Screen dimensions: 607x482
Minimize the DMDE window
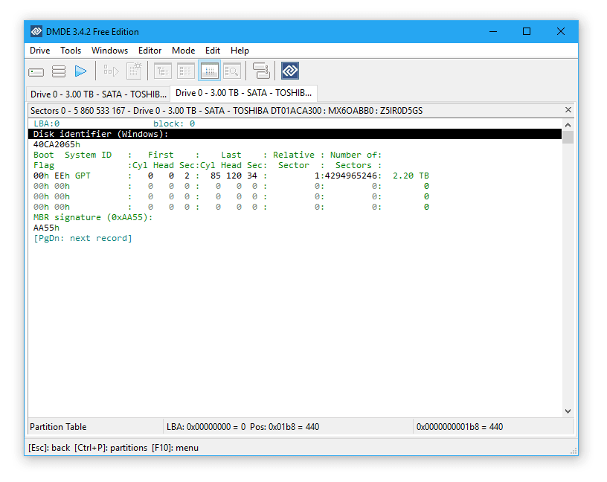[x=492, y=31]
